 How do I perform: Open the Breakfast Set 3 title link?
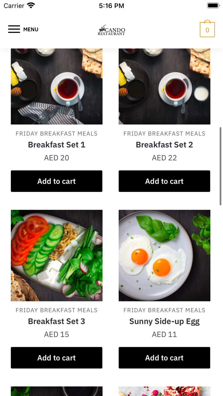pos(56,322)
